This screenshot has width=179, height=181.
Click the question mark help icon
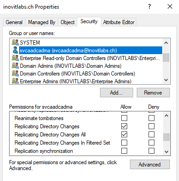[149, 6]
